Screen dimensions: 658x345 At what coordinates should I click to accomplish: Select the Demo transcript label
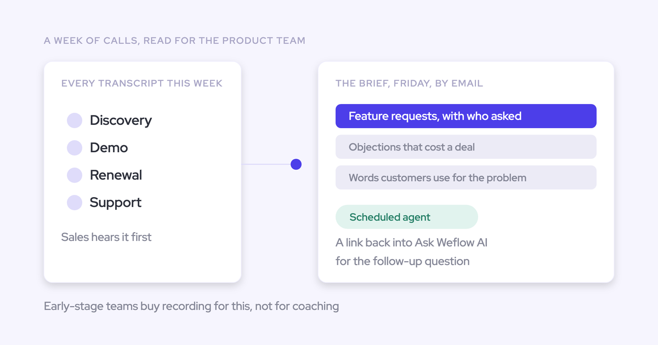coord(109,148)
